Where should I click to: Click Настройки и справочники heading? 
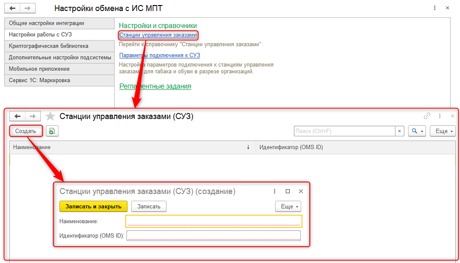(158, 26)
